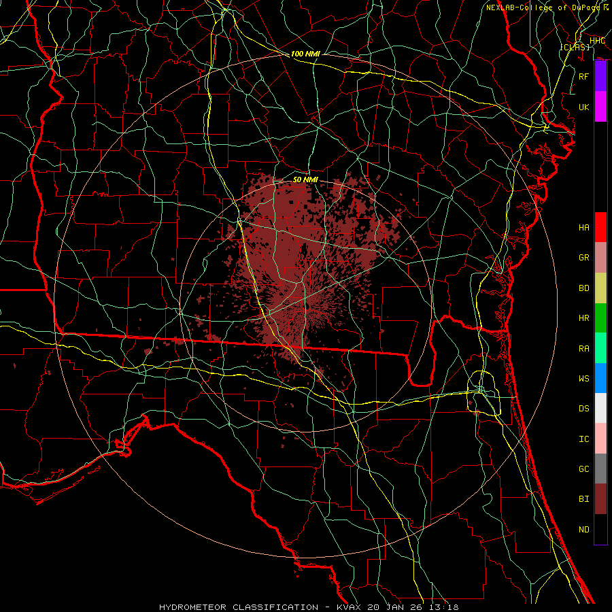Click the BI brown legend swatch
The image size is (612, 612).
point(600,499)
